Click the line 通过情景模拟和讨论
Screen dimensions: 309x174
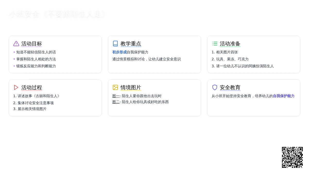click(147, 59)
